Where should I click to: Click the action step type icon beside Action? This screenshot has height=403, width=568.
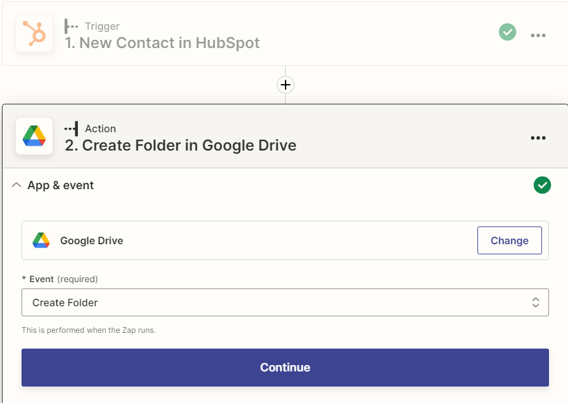pos(71,129)
